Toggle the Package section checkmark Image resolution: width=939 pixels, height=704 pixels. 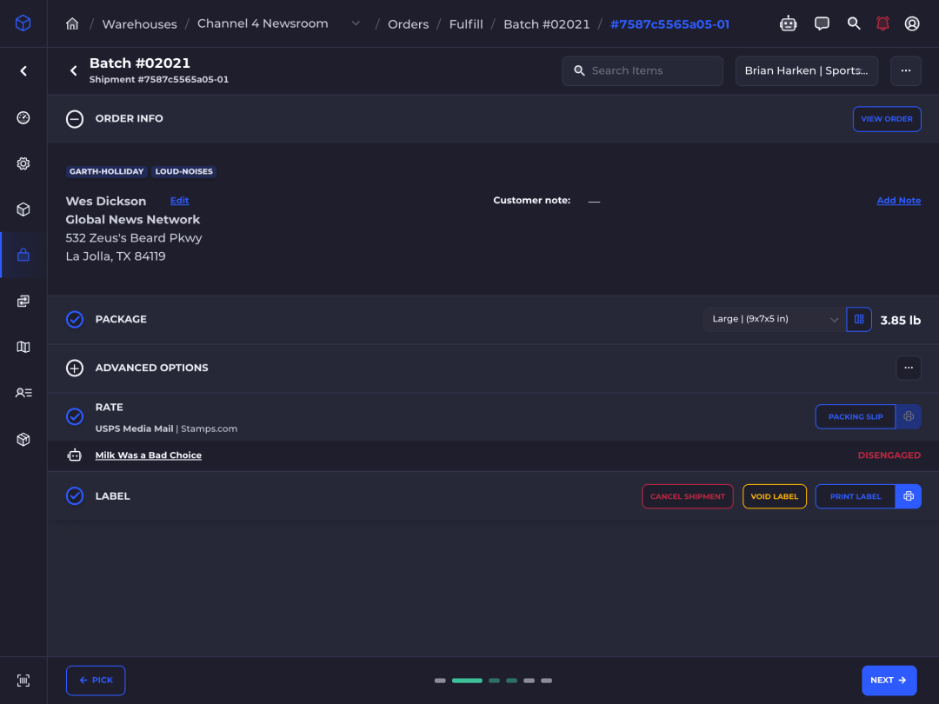75,320
